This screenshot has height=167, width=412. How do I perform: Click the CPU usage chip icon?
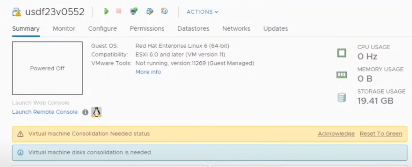pyautogui.click(x=342, y=53)
